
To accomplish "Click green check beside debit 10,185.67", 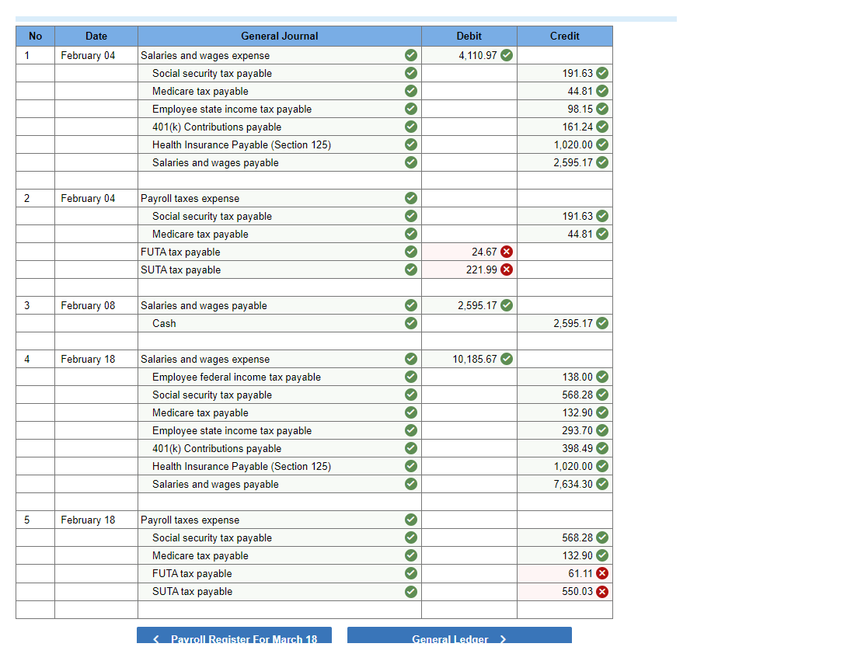I will pos(507,359).
